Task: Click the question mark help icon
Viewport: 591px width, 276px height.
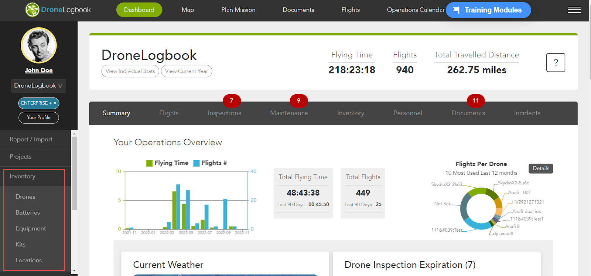Action: coord(556,63)
